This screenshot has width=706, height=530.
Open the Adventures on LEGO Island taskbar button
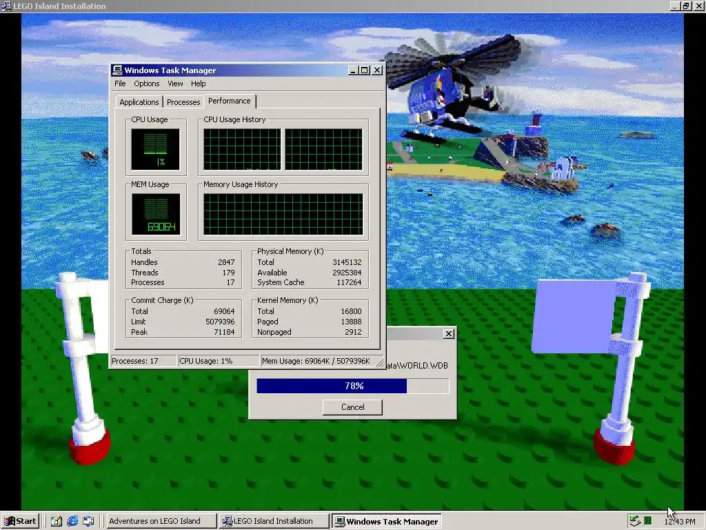click(160, 521)
